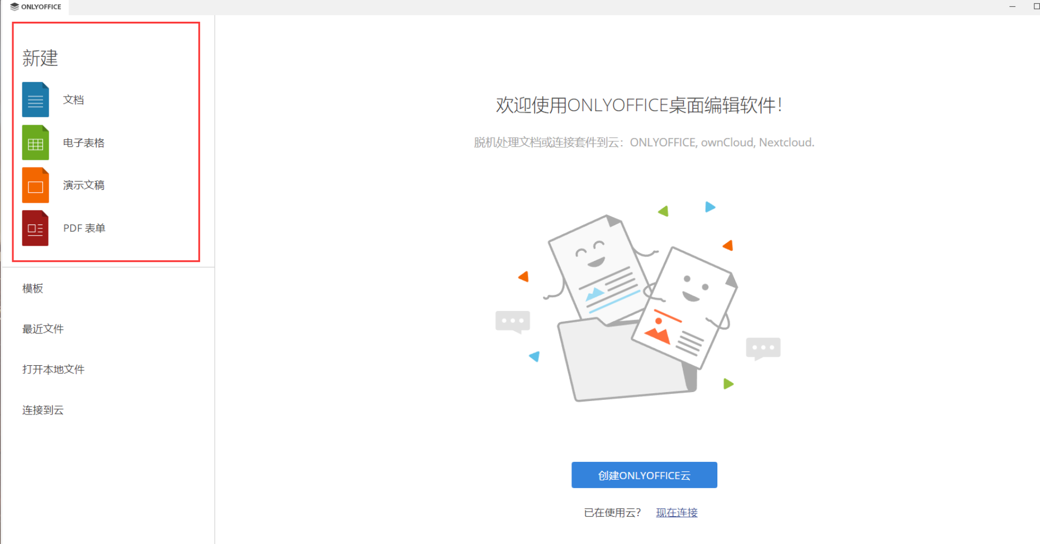Image resolution: width=1040 pixels, height=544 pixels.
Task: Click the 创建ONLYOFFICE云 button
Action: click(644, 475)
